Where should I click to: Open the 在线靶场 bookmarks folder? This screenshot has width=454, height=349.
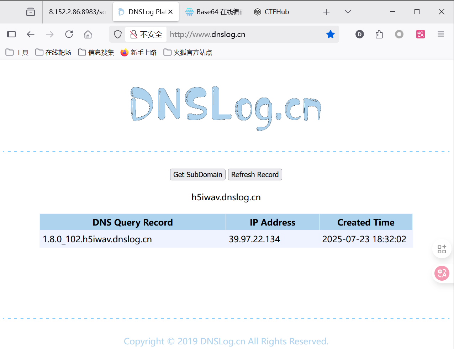coord(53,52)
